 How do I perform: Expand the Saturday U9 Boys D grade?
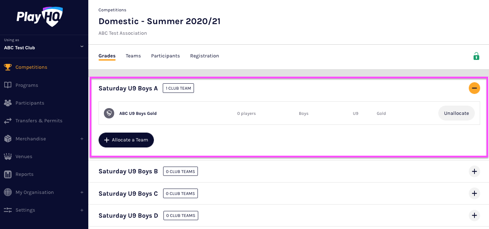474,216
